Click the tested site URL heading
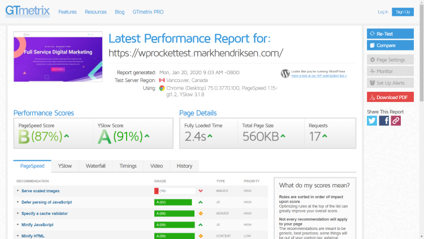Viewport: 424px width, 239px height. pyautogui.click(x=196, y=53)
